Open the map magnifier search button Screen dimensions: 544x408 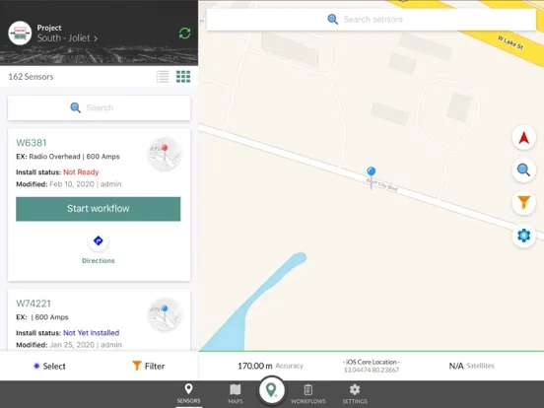(524, 170)
